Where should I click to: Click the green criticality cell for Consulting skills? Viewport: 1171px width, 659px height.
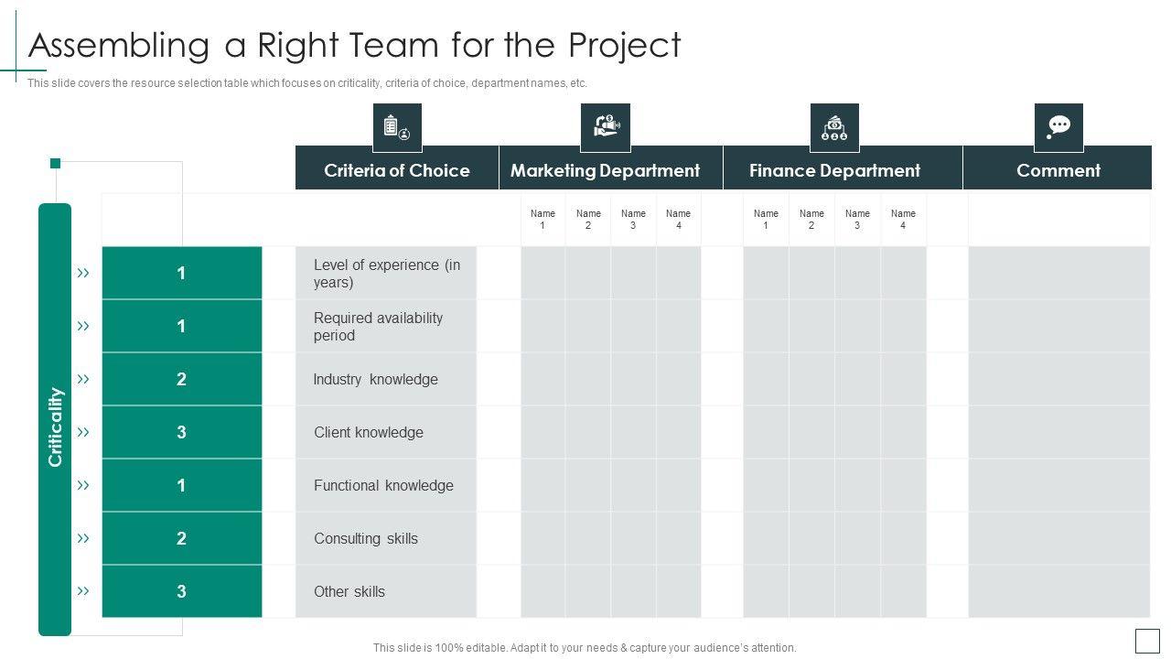click(x=181, y=538)
